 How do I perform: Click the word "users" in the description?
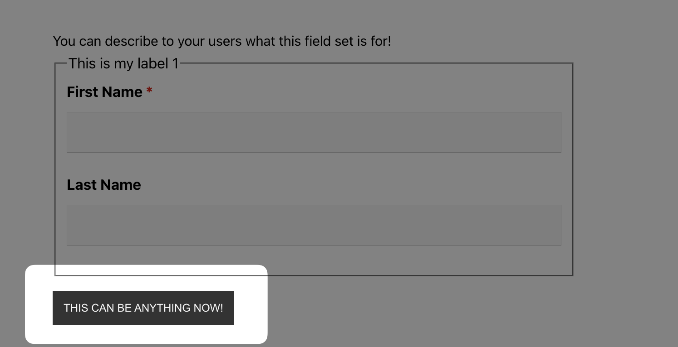[x=226, y=41]
